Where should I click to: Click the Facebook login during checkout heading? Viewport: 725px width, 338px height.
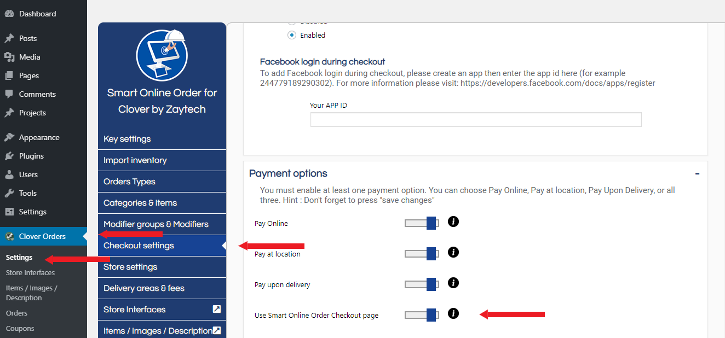(323, 62)
